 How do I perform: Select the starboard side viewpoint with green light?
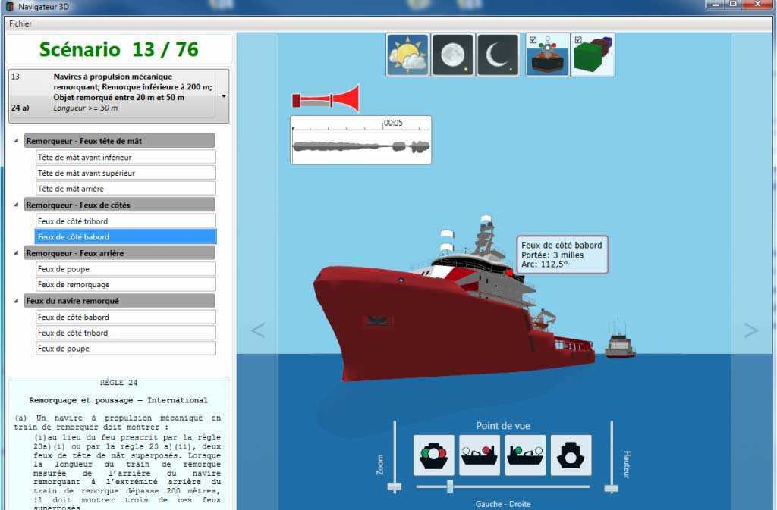[525, 455]
